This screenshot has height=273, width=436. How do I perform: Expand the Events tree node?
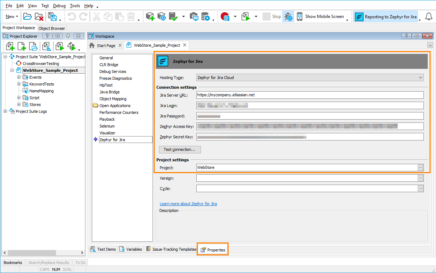click(19, 77)
